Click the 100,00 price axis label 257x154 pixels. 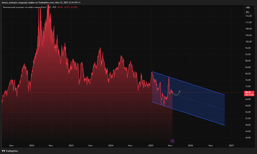(249, 42)
